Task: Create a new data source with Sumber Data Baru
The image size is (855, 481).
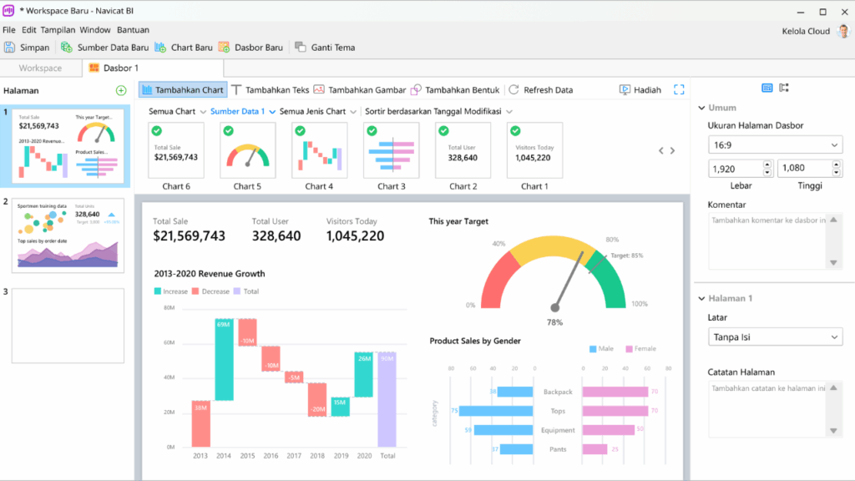Action: coord(67,48)
